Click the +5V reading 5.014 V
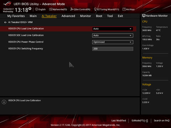This screenshot has height=128, width=171. tap(160, 93)
